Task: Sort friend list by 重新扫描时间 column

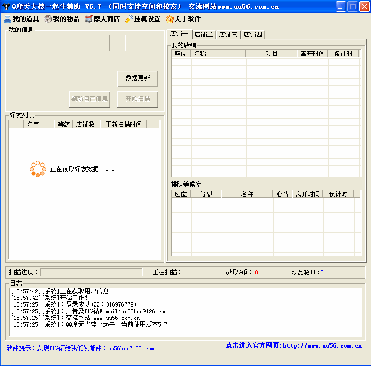Action: point(123,124)
